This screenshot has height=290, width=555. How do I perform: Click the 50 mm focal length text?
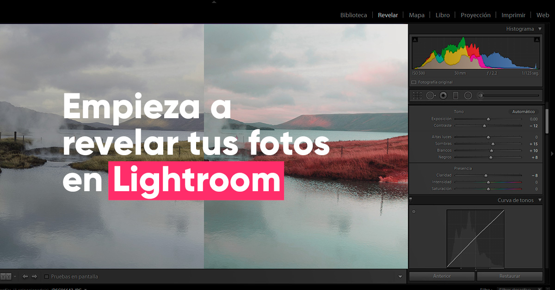460,73
